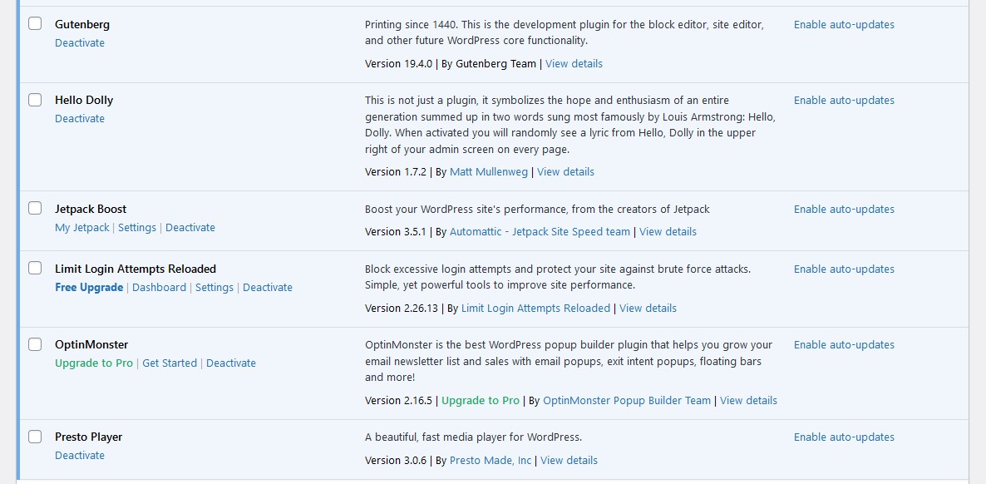Enable auto-updates for Gutenberg
The width and height of the screenshot is (986, 484).
pos(844,24)
